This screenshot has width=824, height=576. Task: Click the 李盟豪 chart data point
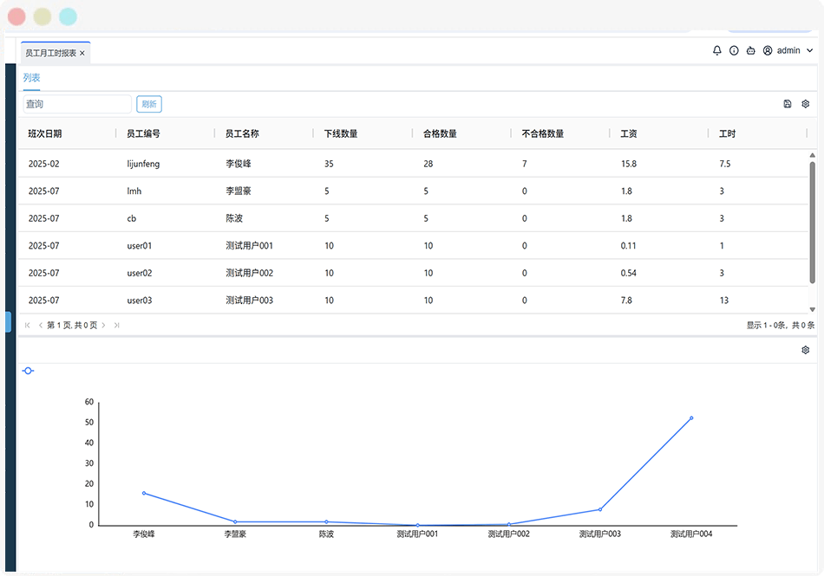click(x=235, y=522)
